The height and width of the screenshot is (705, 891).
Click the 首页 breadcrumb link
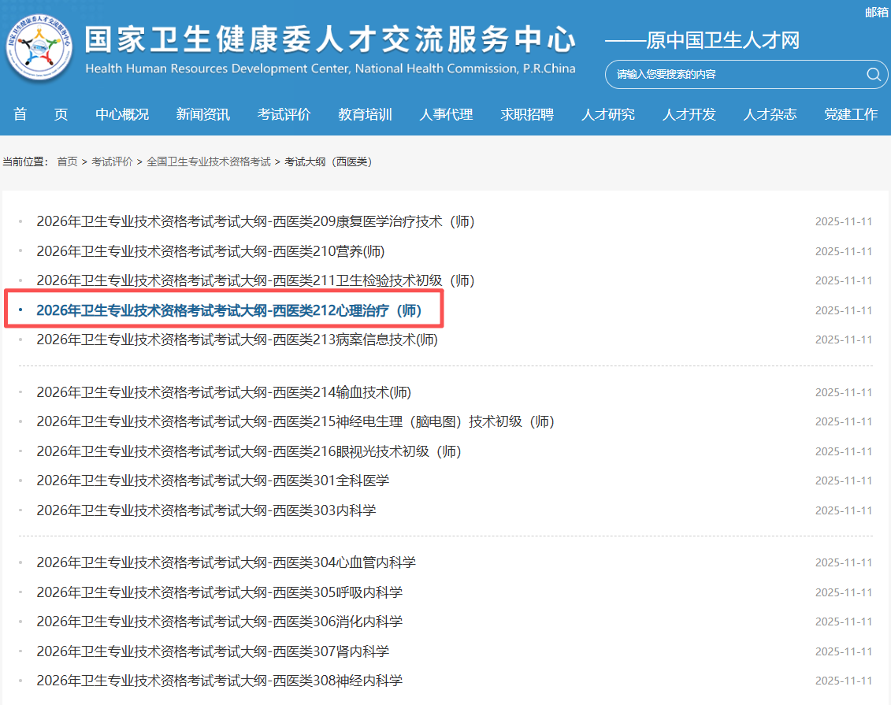tap(67, 161)
